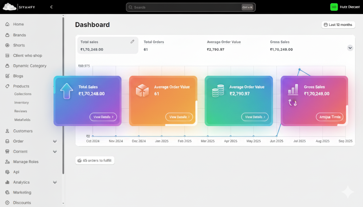The image size is (363, 207).
Task: Expand the Content menu
Action: (x=55, y=151)
